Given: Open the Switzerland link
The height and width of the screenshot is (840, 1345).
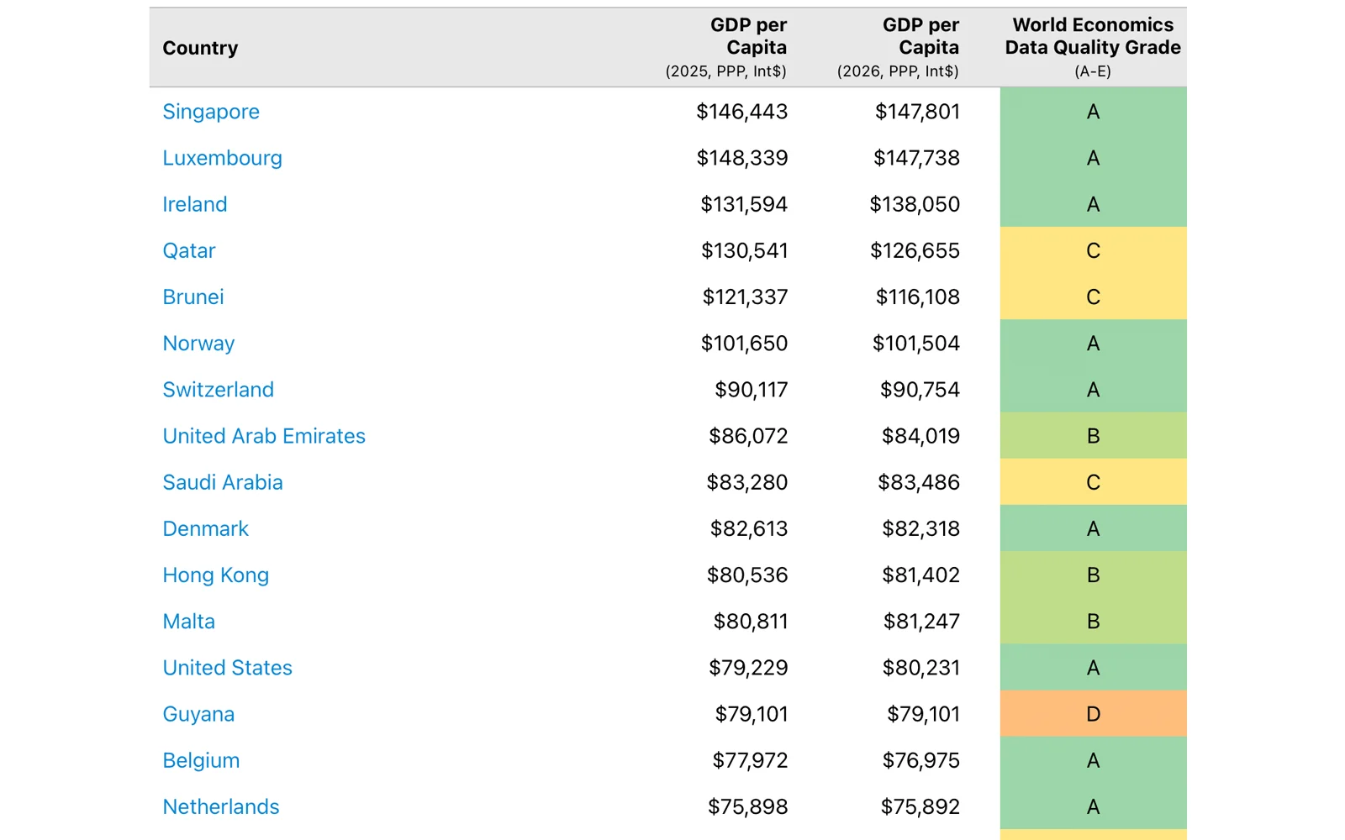Looking at the screenshot, I should [219, 390].
